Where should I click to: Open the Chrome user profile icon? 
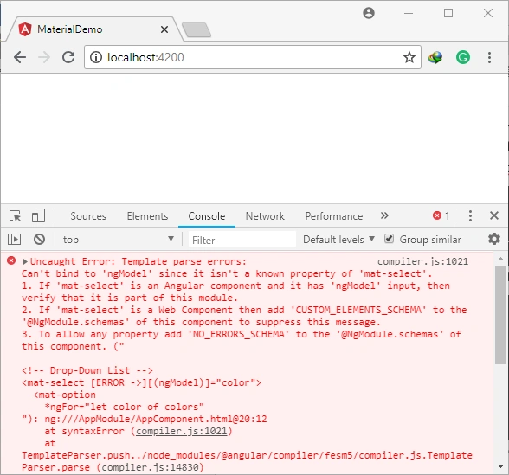point(369,13)
